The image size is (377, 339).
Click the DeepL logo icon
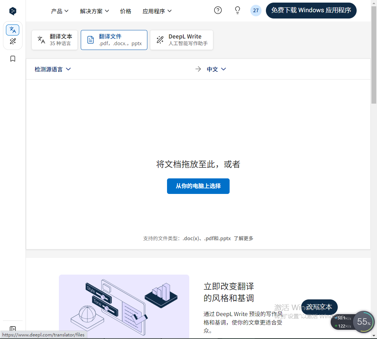tap(13, 11)
